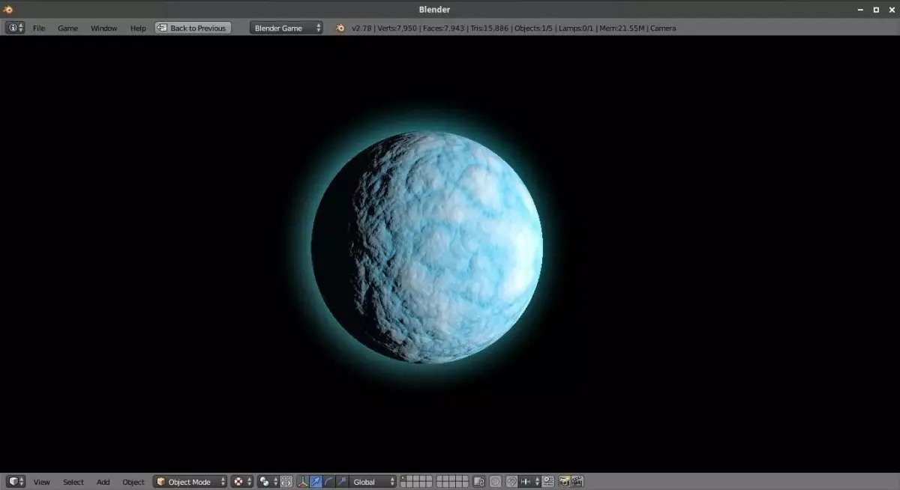Open the Object Mode dropdown
The image size is (900, 490).
point(190,482)
